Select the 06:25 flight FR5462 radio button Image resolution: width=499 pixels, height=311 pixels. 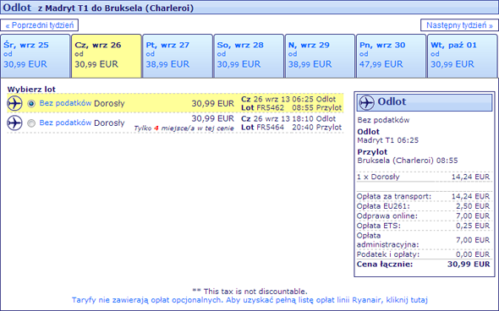31,104
